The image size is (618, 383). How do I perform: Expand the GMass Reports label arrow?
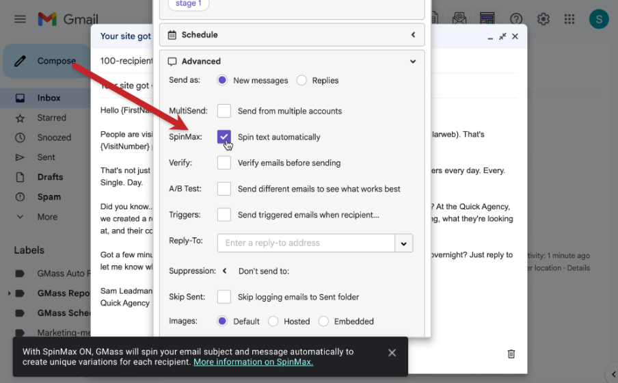tap(9, 293)
